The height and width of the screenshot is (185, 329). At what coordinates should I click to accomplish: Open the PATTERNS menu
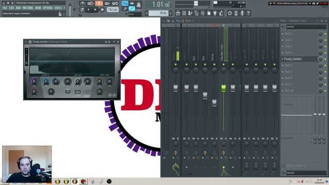[x=28, y=8]
